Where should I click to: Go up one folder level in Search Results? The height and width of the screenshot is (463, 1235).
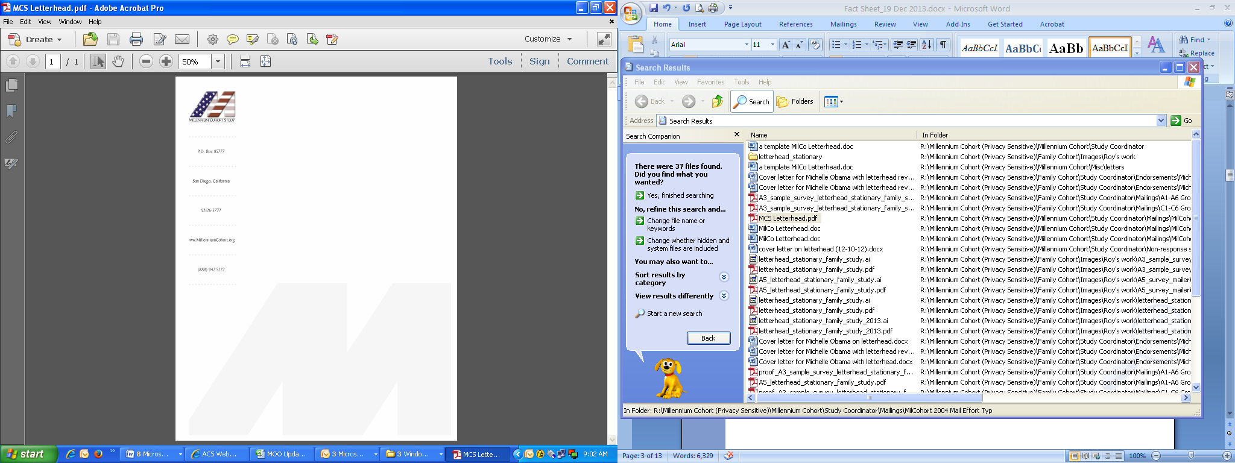tap(718, 101)
